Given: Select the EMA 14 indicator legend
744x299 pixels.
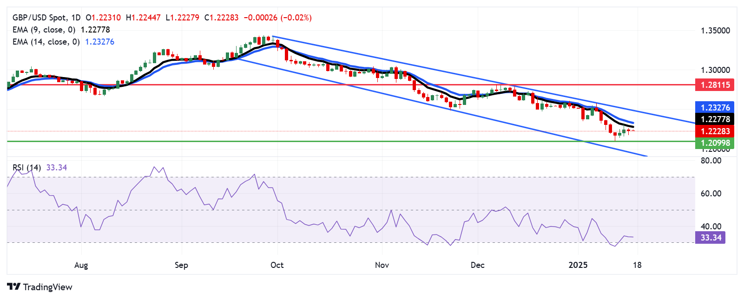Looking at the screenshot, I should 46,42.
